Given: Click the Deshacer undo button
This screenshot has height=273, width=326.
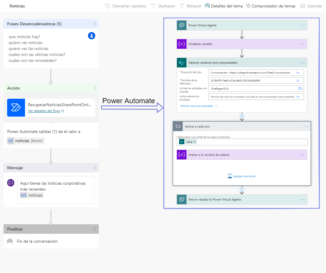Looking at the screenshot, I should 163,6.
